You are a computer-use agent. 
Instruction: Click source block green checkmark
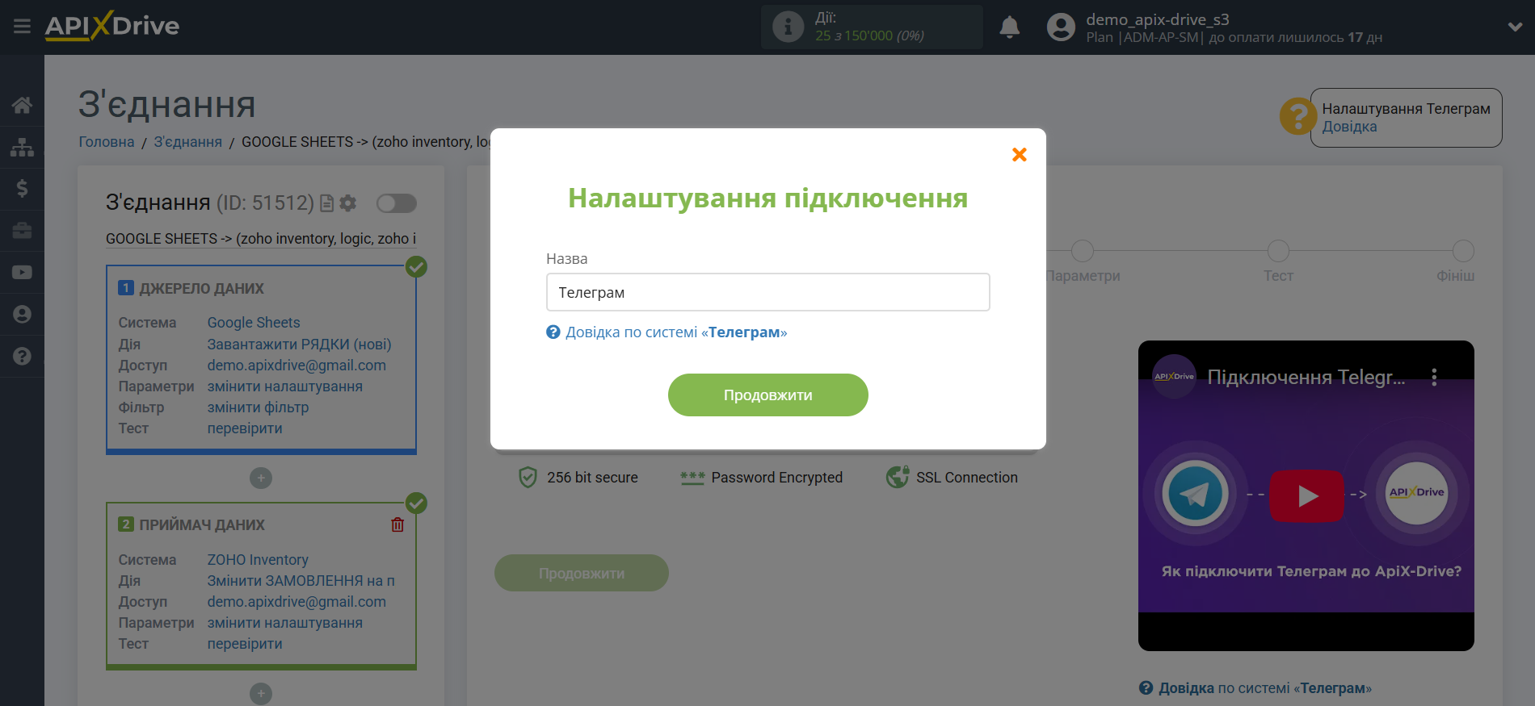click(x=416, y=267)
